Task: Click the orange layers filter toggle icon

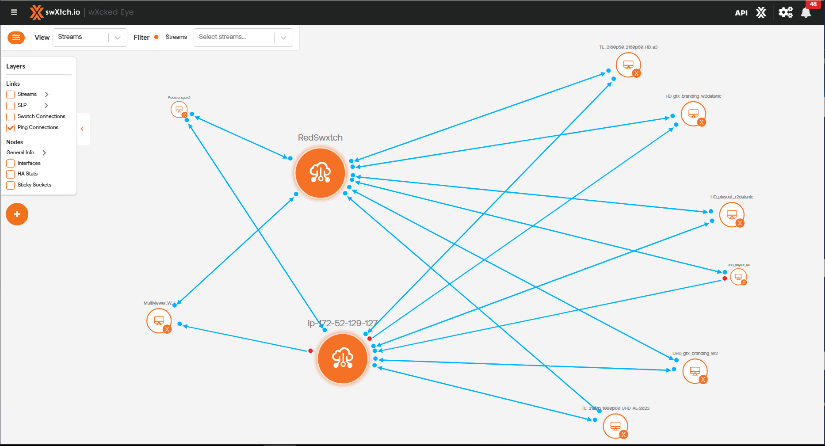Action: (x=16, y=38)
